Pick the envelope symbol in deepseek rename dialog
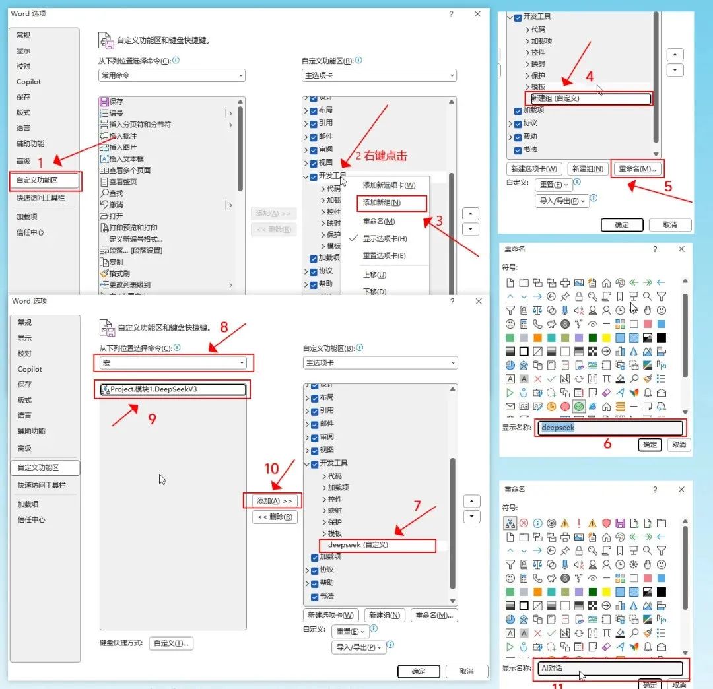The height and width of the screenshot is (689, 713). tap(510, 407)
